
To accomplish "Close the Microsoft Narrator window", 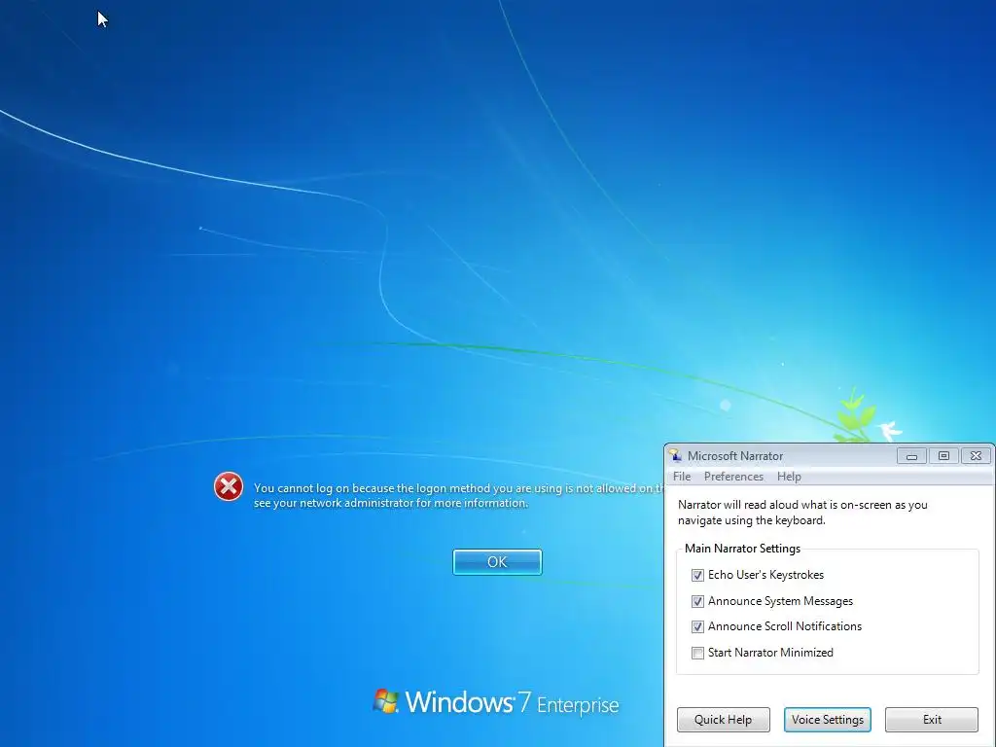I will [976, 455].
